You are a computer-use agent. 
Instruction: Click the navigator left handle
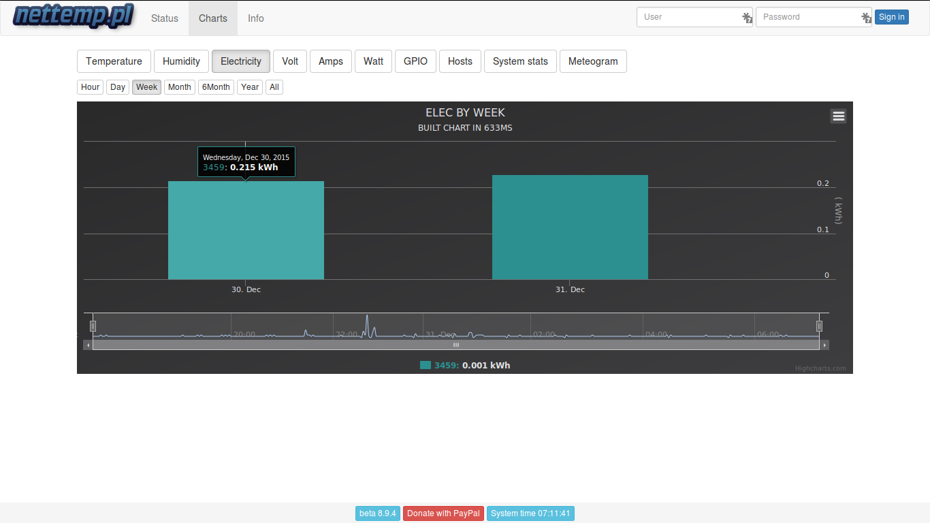(x=93, y=326)
